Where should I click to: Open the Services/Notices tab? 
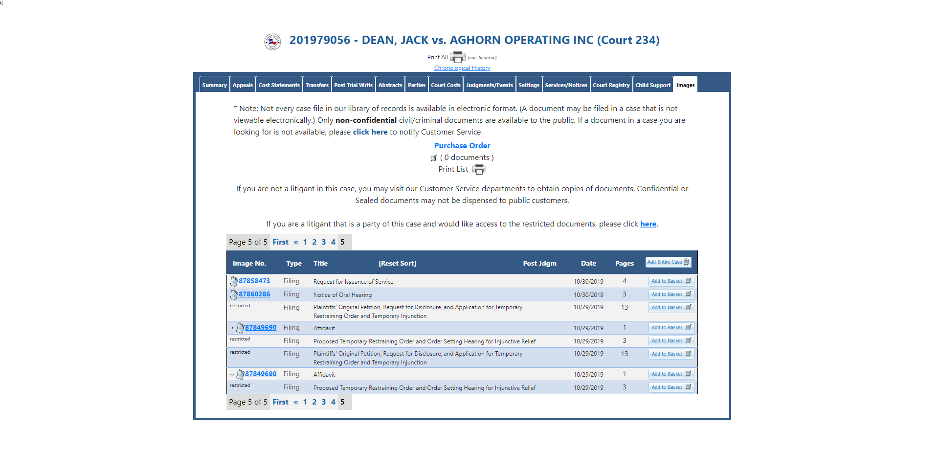[566, 85]
